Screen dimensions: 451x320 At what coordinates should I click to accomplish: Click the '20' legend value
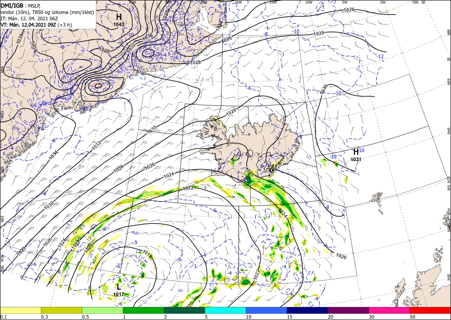tap(331, 317)
